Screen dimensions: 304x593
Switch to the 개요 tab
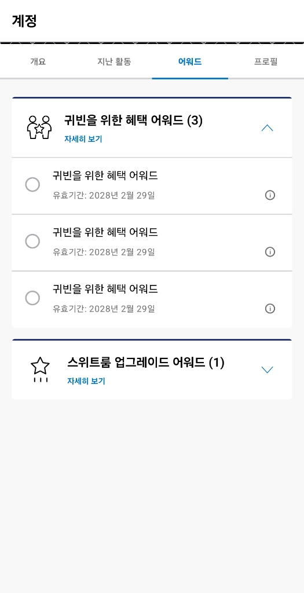[x=38, y=62]
